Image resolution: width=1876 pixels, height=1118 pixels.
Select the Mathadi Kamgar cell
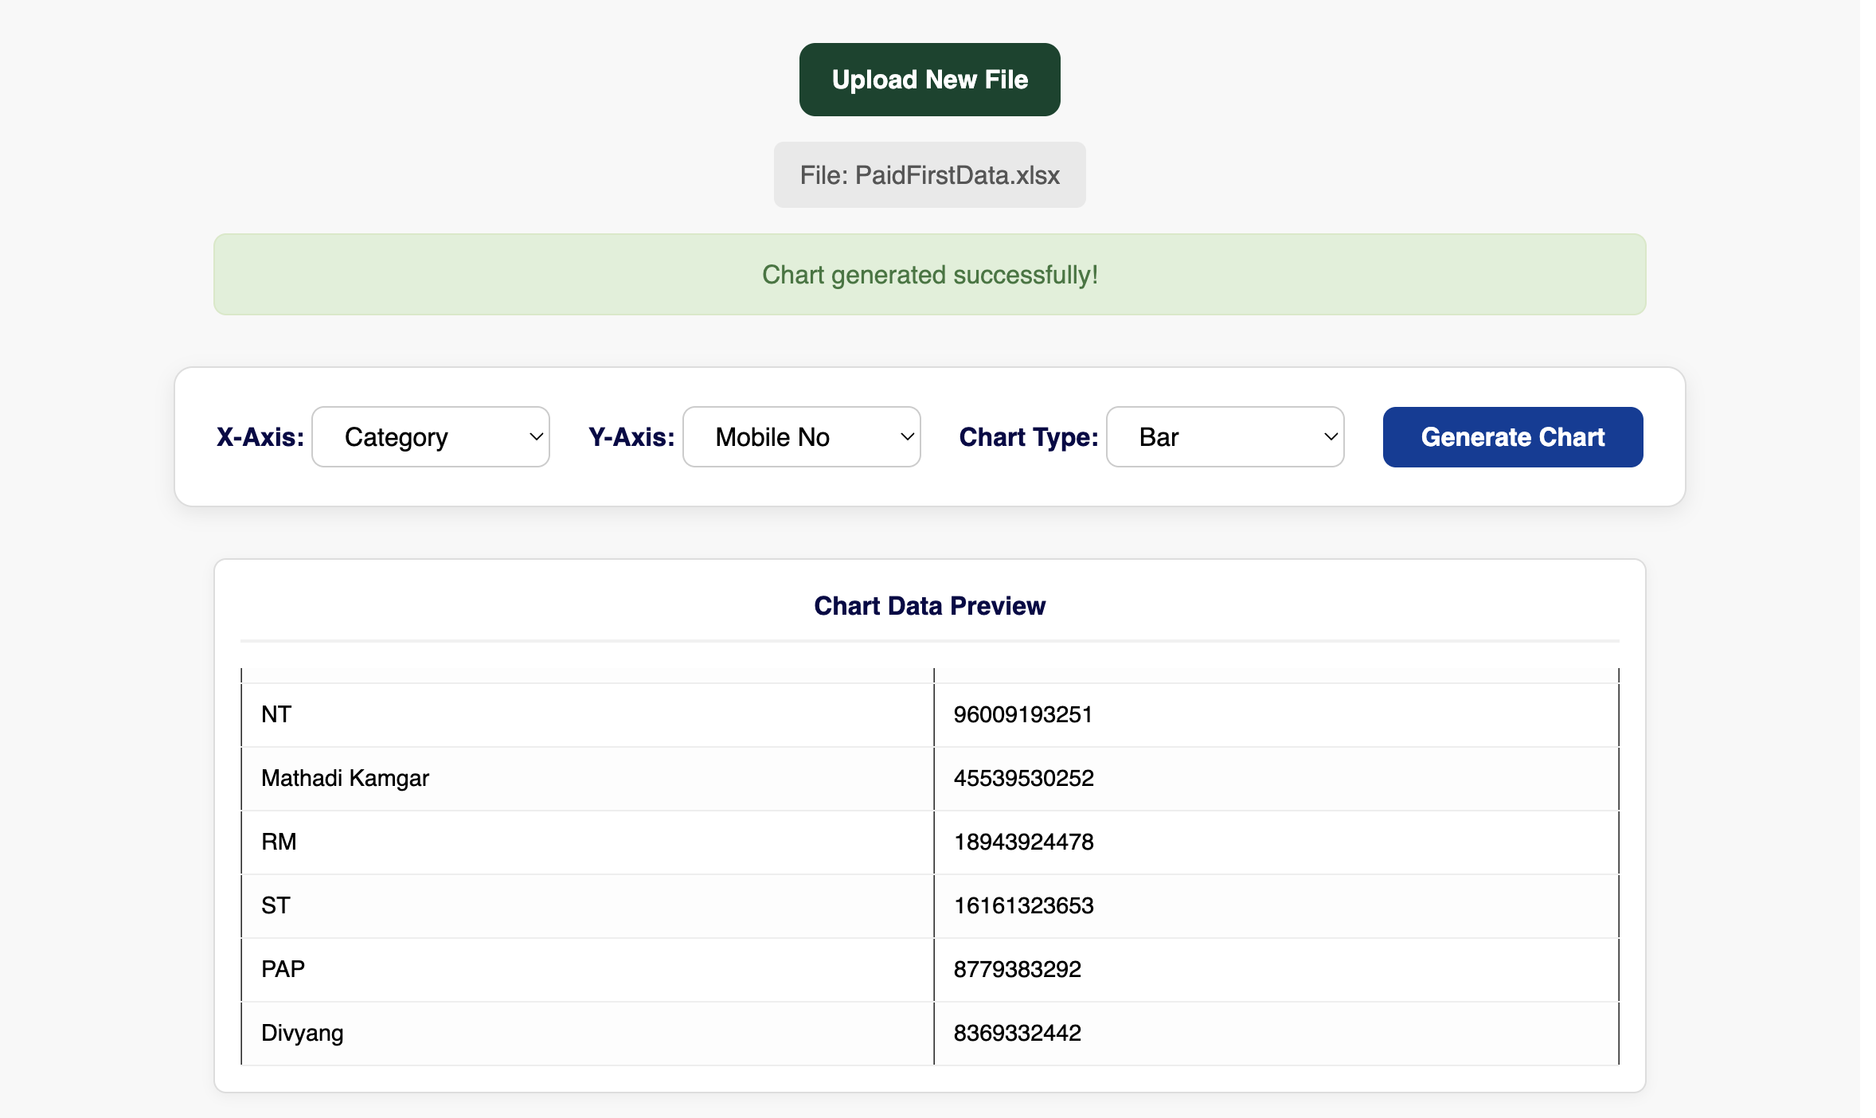tap(588, 779)
